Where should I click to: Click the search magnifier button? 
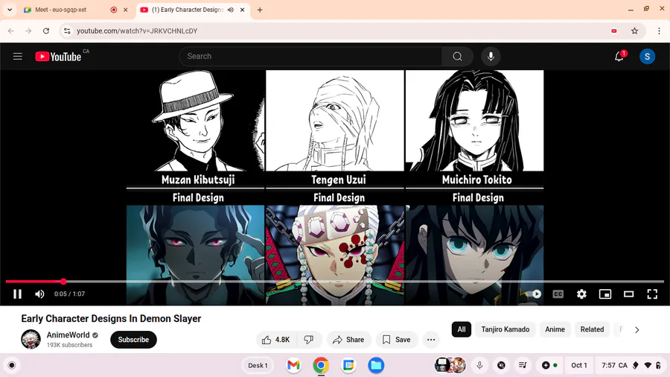pos(457,57)
